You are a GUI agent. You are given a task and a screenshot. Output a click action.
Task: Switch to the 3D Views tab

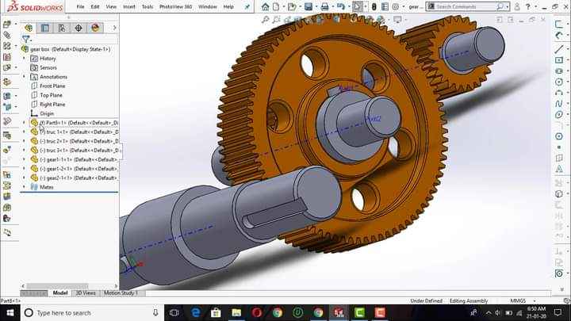pos(85,292)
